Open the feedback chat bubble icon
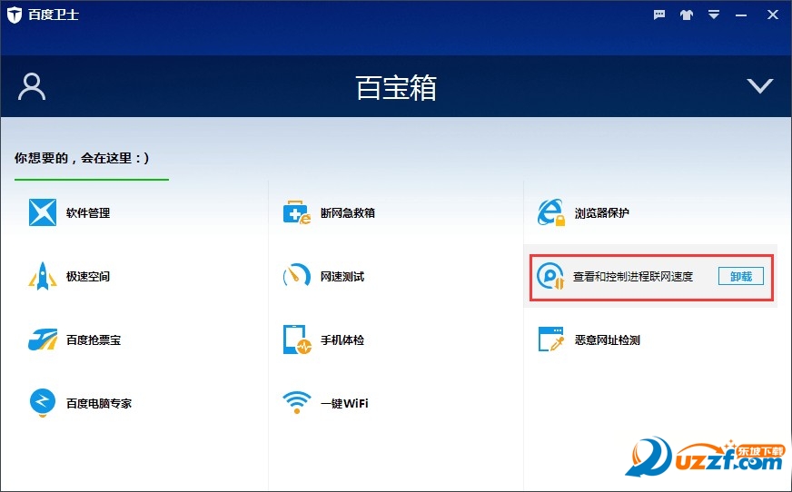This screenshot has width=792, height=492. coord(660,15)
